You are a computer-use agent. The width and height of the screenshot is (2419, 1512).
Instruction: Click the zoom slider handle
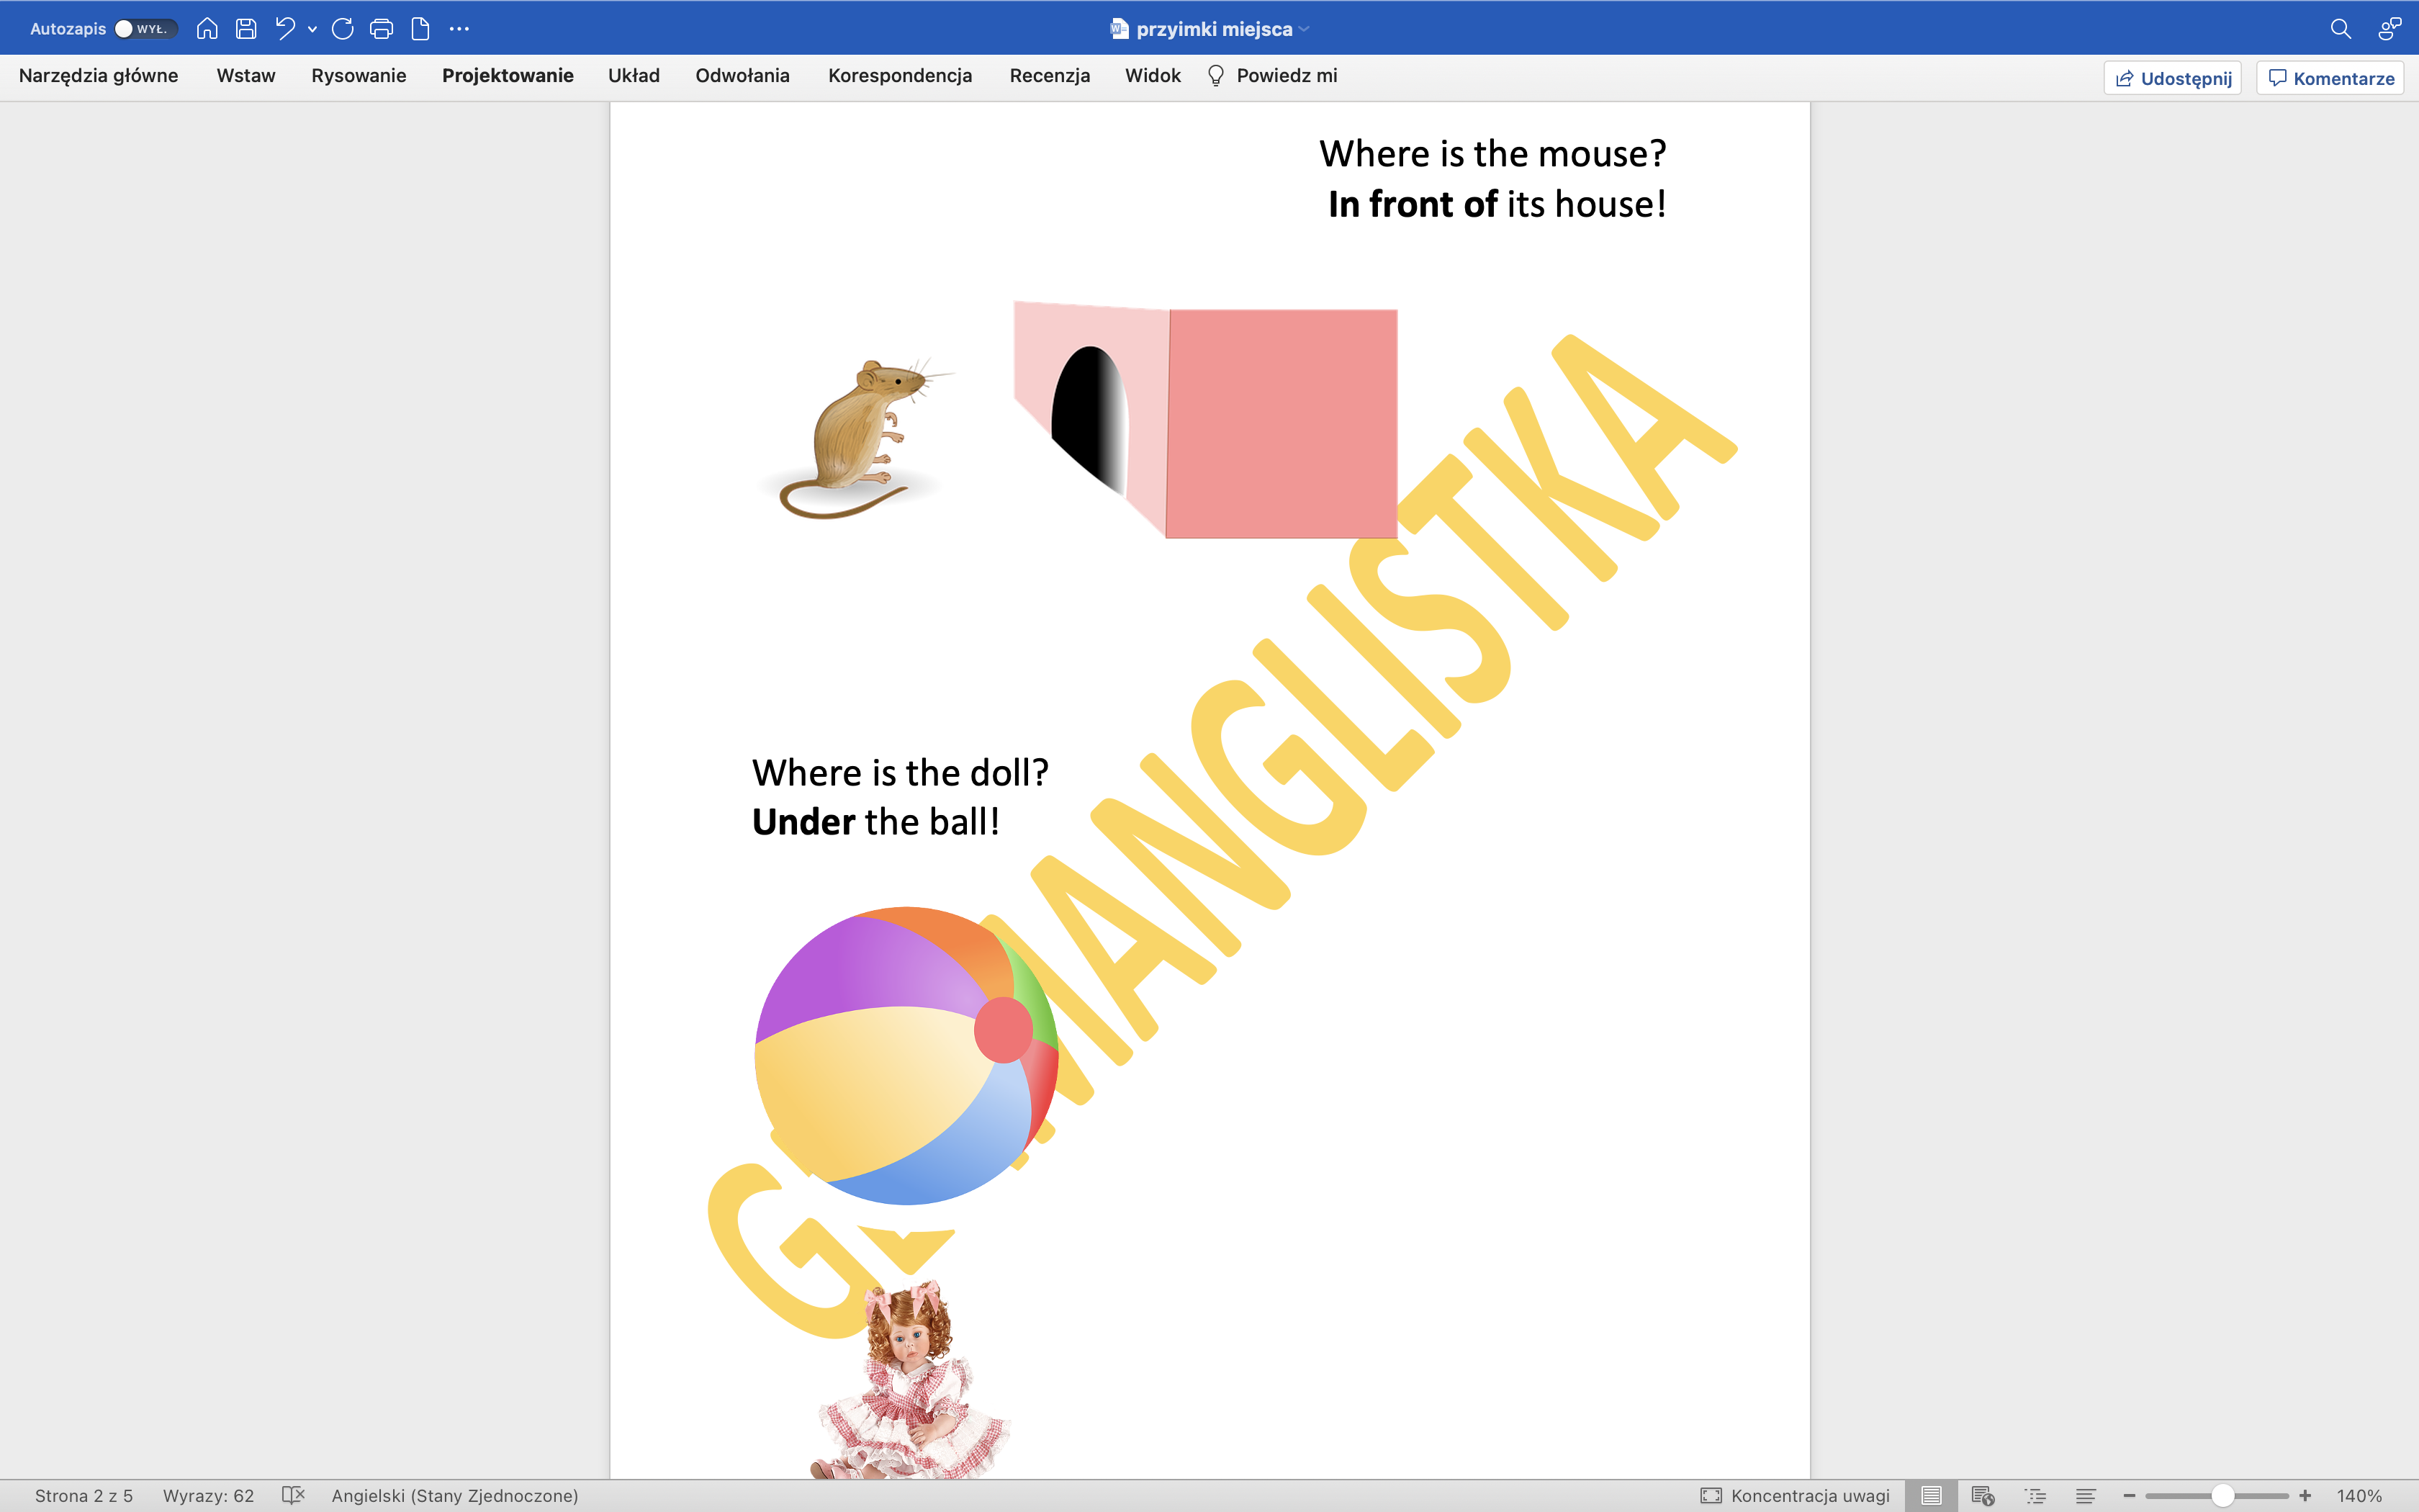(x=2222, y=1495)
